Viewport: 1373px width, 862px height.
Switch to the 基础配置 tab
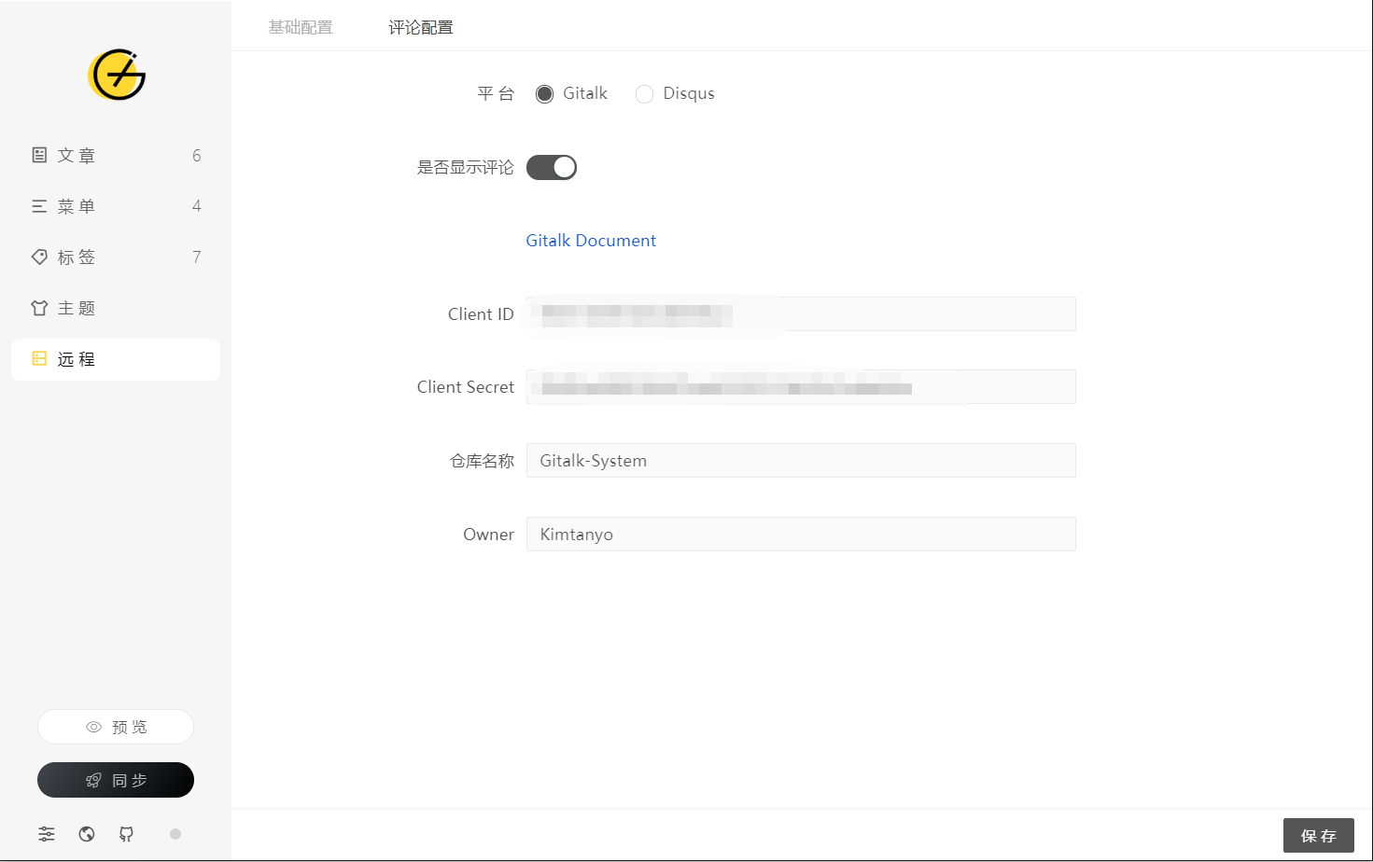click(x=301, y=27)
